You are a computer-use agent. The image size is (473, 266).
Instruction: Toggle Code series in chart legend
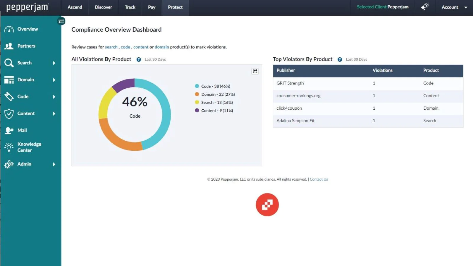(x=215, y=86)
